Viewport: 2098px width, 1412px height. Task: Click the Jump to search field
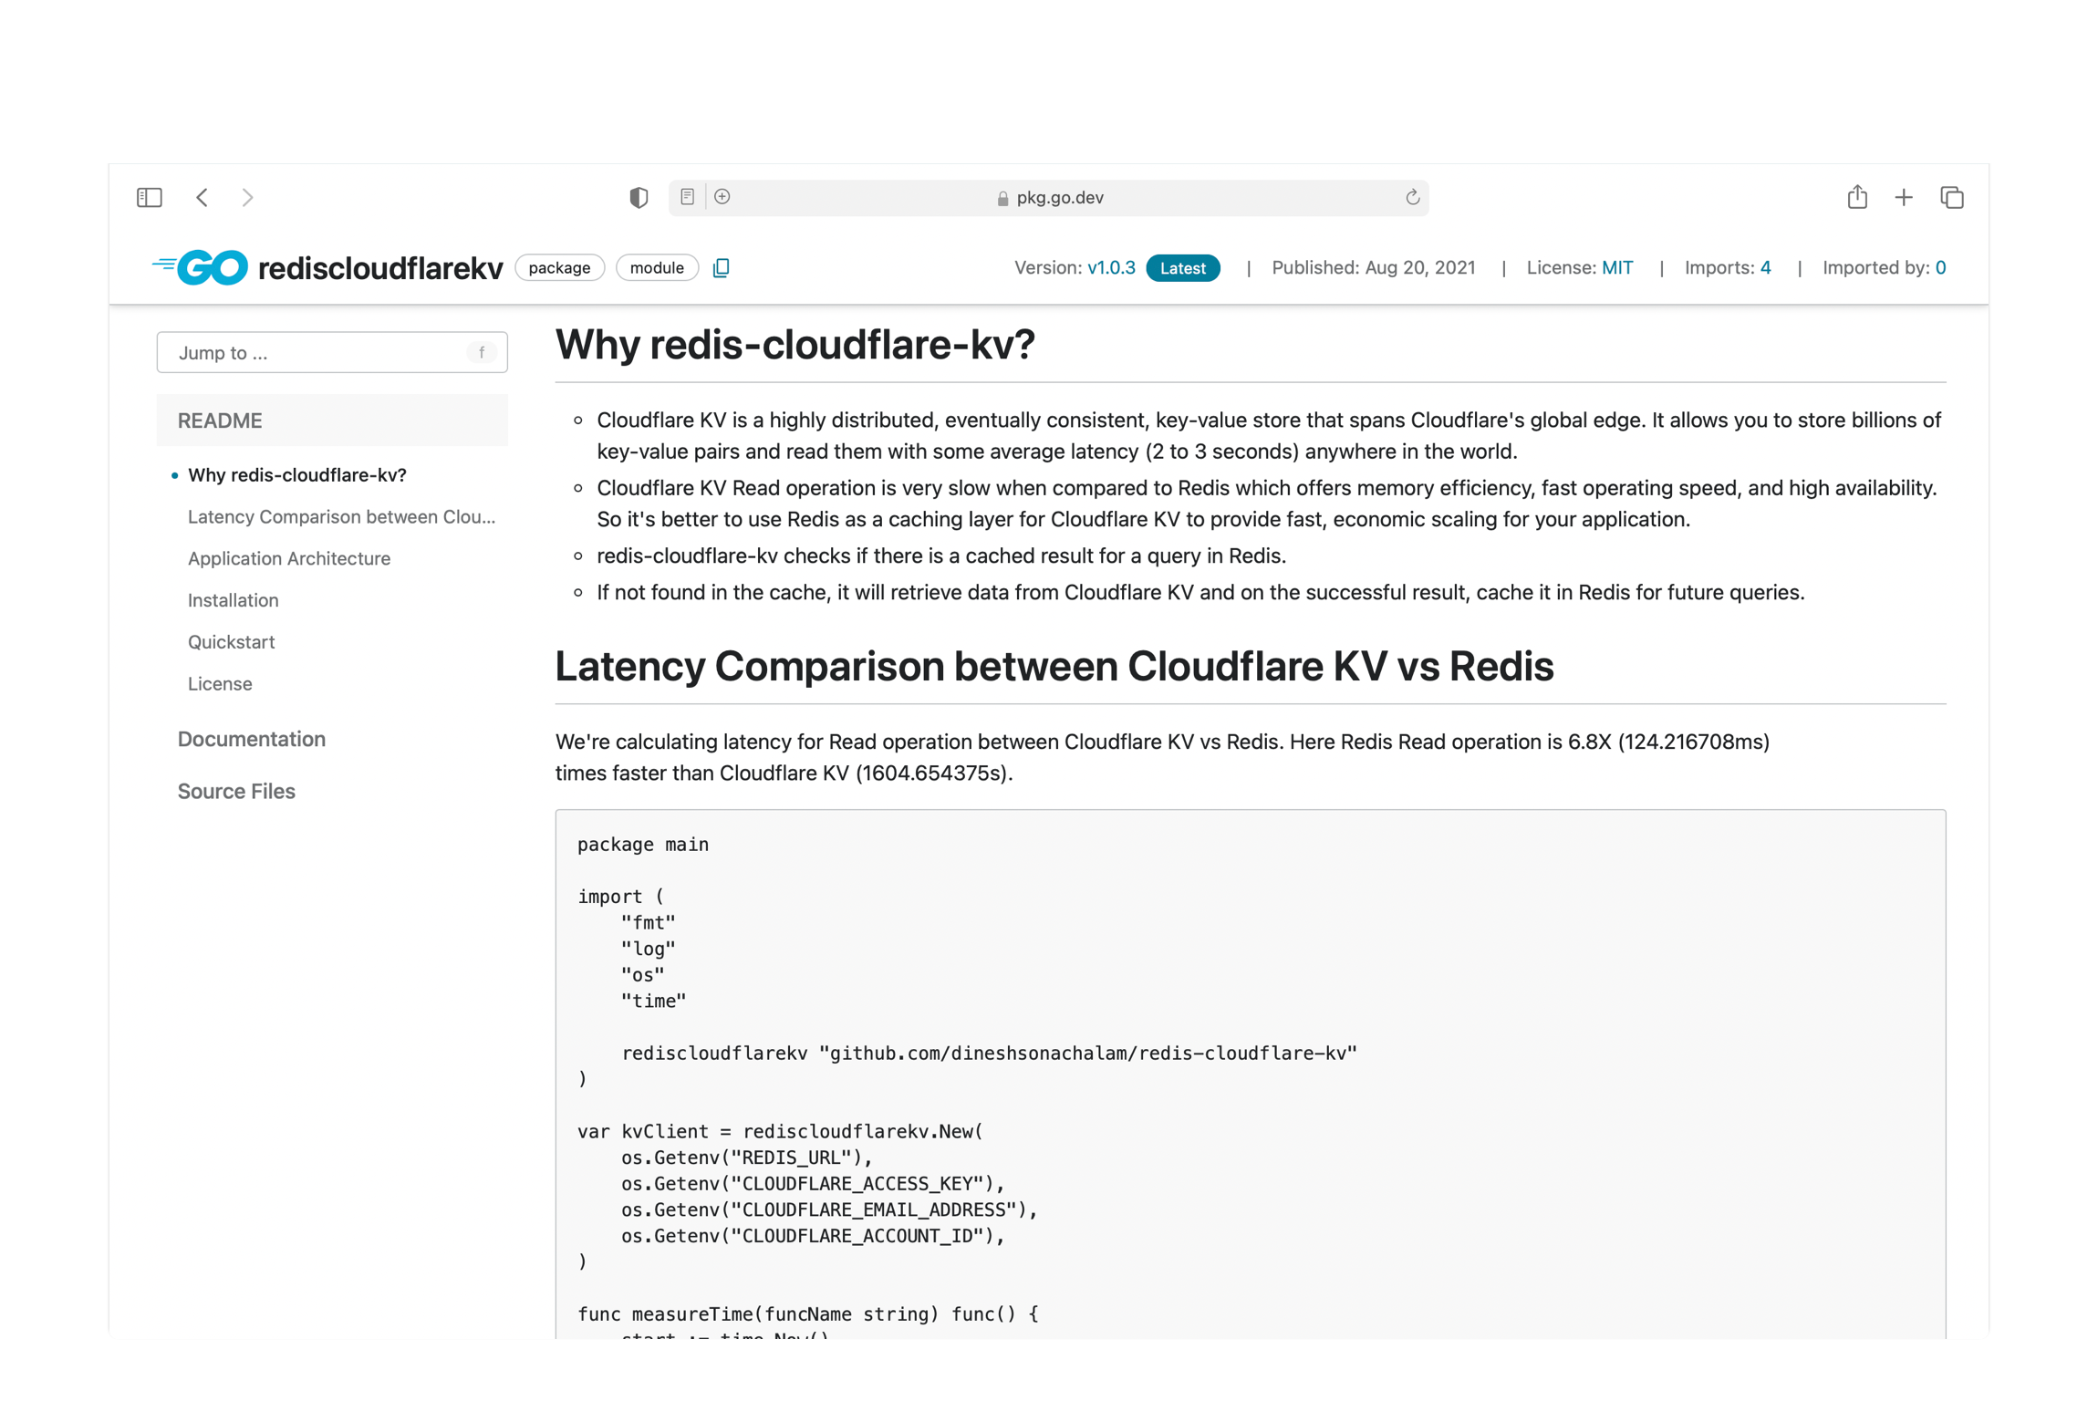[332, 352]
